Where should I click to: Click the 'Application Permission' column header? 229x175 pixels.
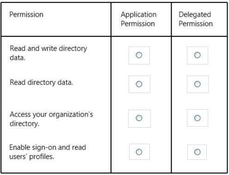tap(138, 19)
